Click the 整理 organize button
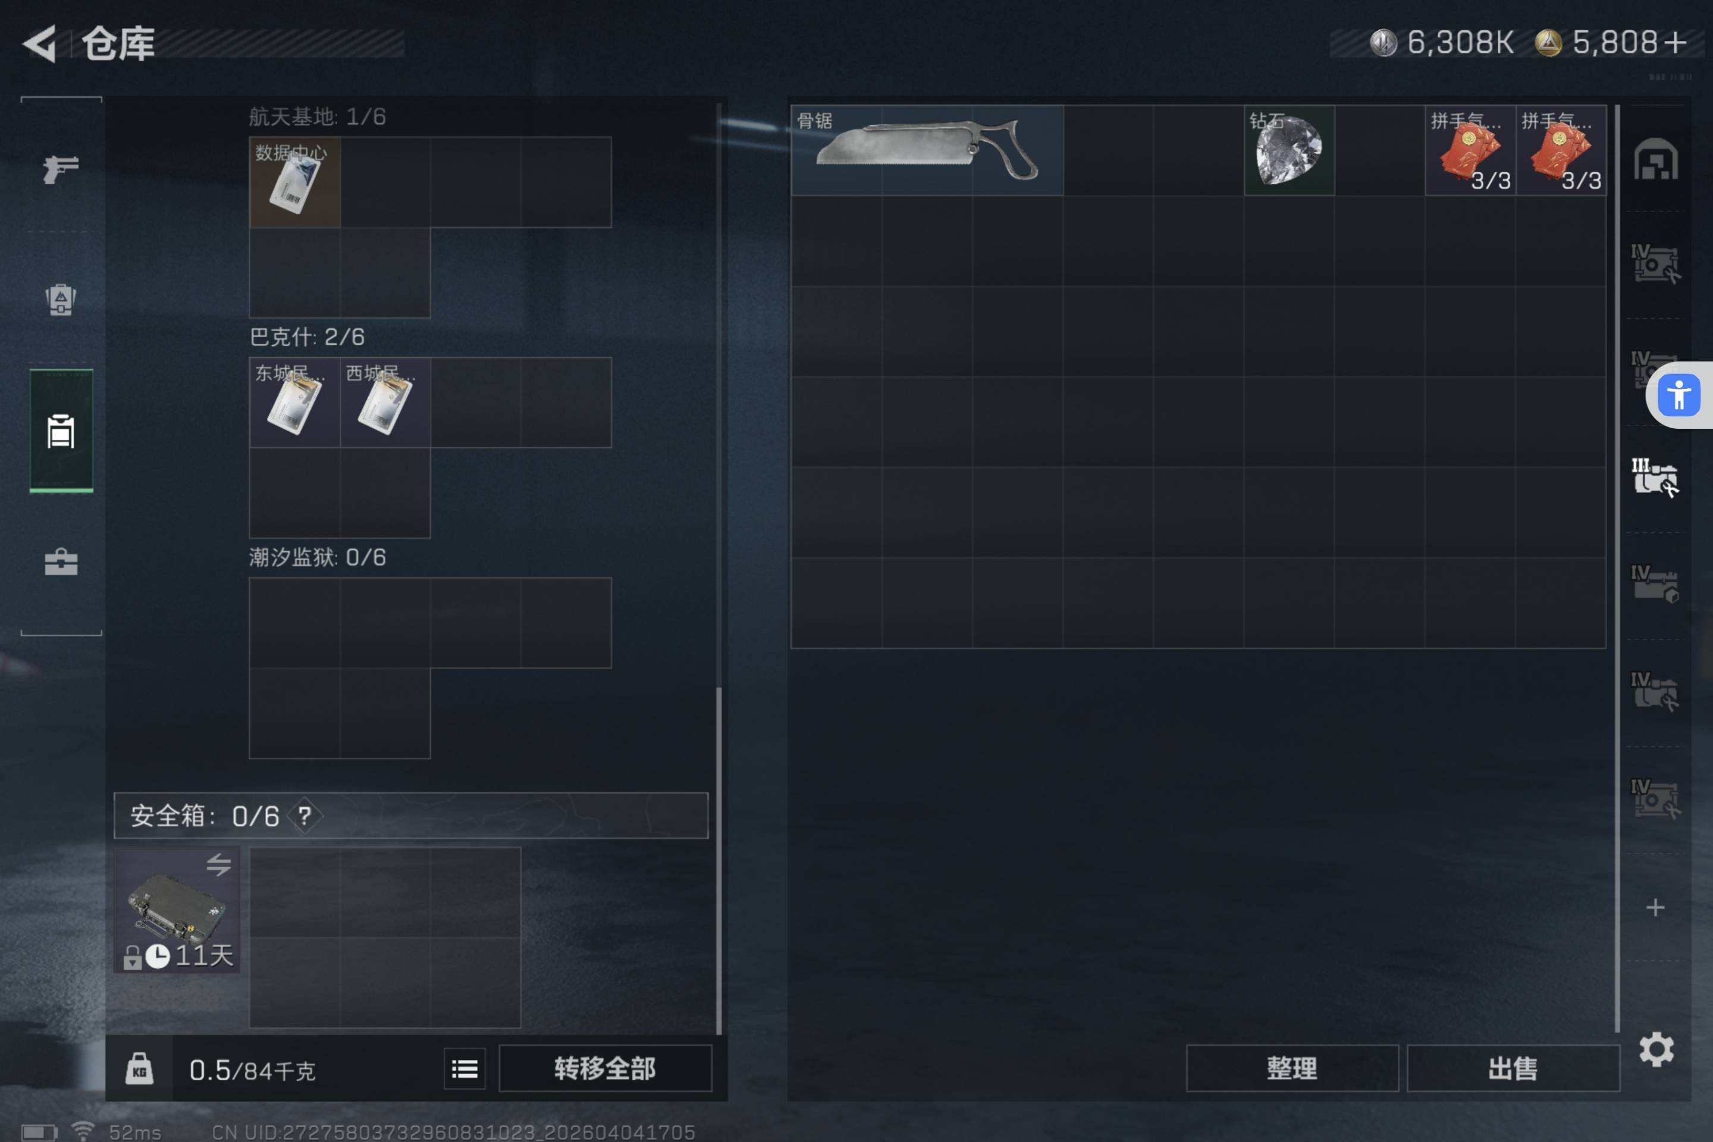This screenshot has height=1142, width=1713. click(1292, 1068)
